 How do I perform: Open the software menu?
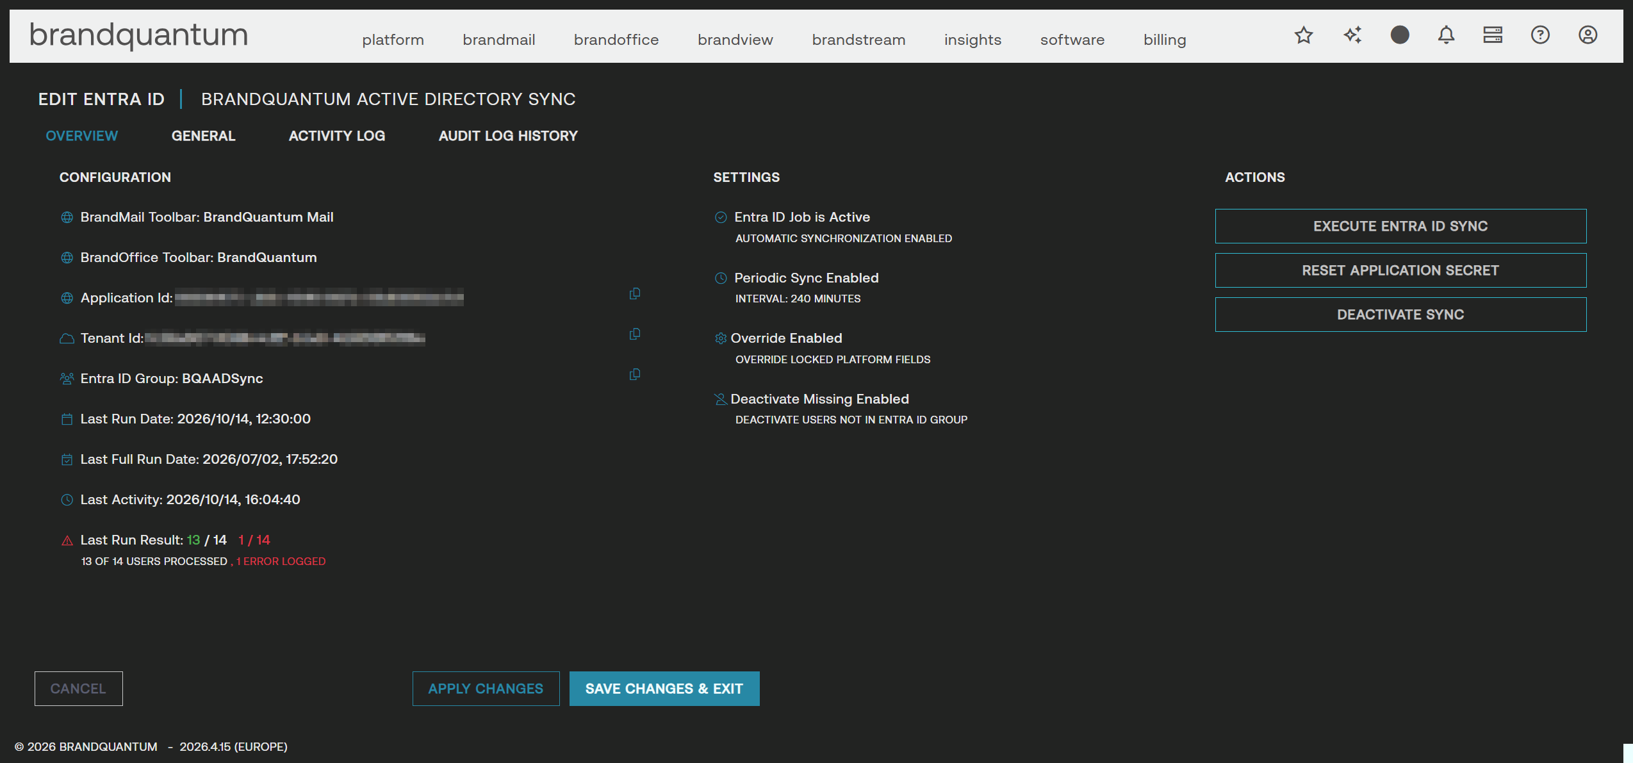tap(1072, 40)
